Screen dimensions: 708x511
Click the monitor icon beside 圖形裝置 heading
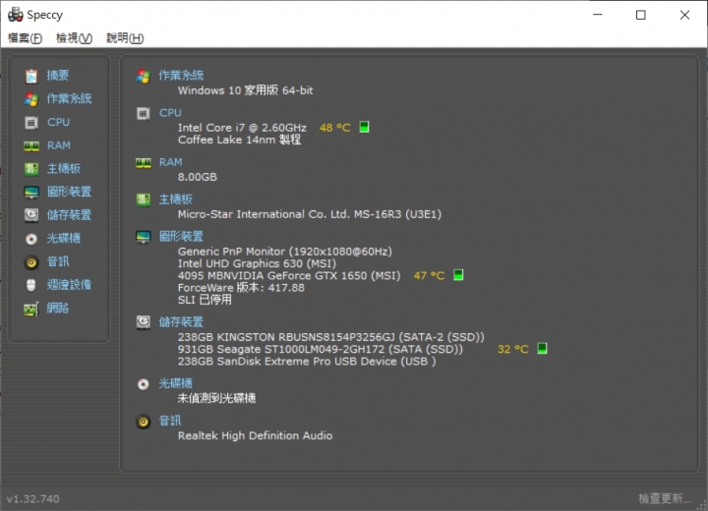tap(144, 237)
